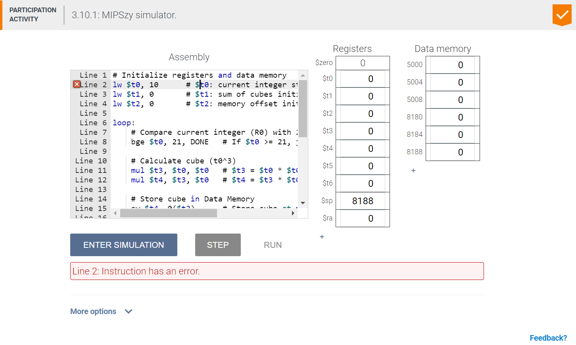Open the Feedback? link
576x345 pixels.
(548, 337)
